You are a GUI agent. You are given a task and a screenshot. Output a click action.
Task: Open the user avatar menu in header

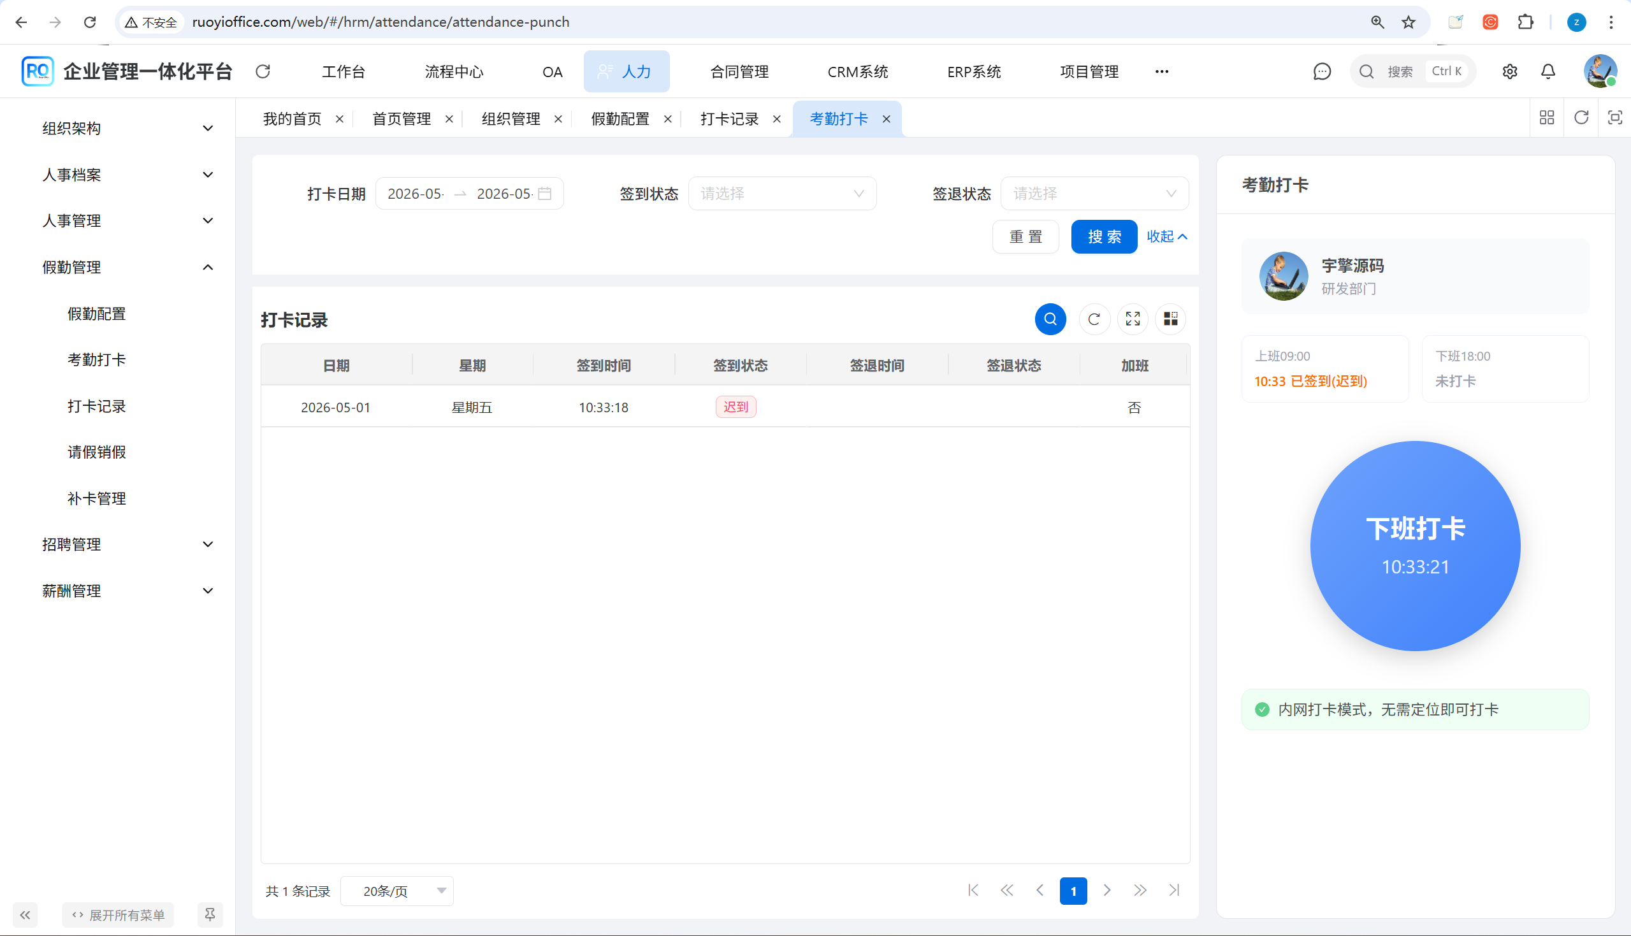1600,71
